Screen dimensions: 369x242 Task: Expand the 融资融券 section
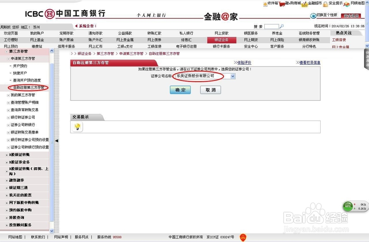coord(7,180)
